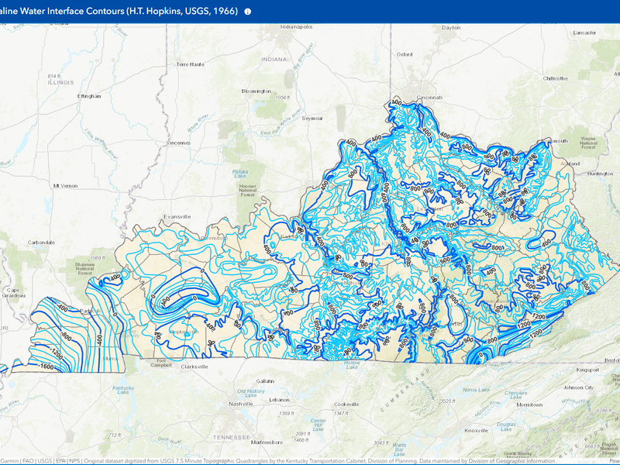The height and width of the screenshot is (465, 620).
Task: Select the 3525 ft elevation label
Action: [x=448, y=401]
